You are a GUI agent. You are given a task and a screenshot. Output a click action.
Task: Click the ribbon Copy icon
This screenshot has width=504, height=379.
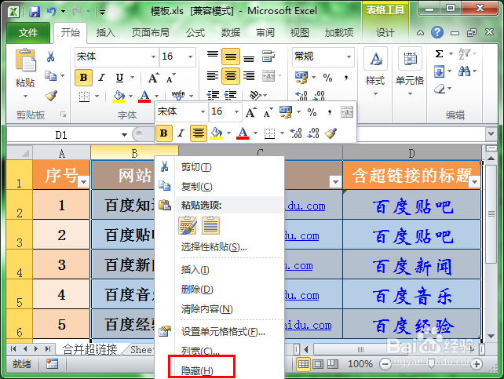pyautogui.click(x=50, y=76)
